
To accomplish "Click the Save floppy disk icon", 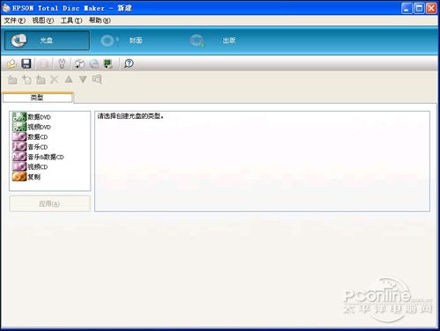I will tap(26, 63).
